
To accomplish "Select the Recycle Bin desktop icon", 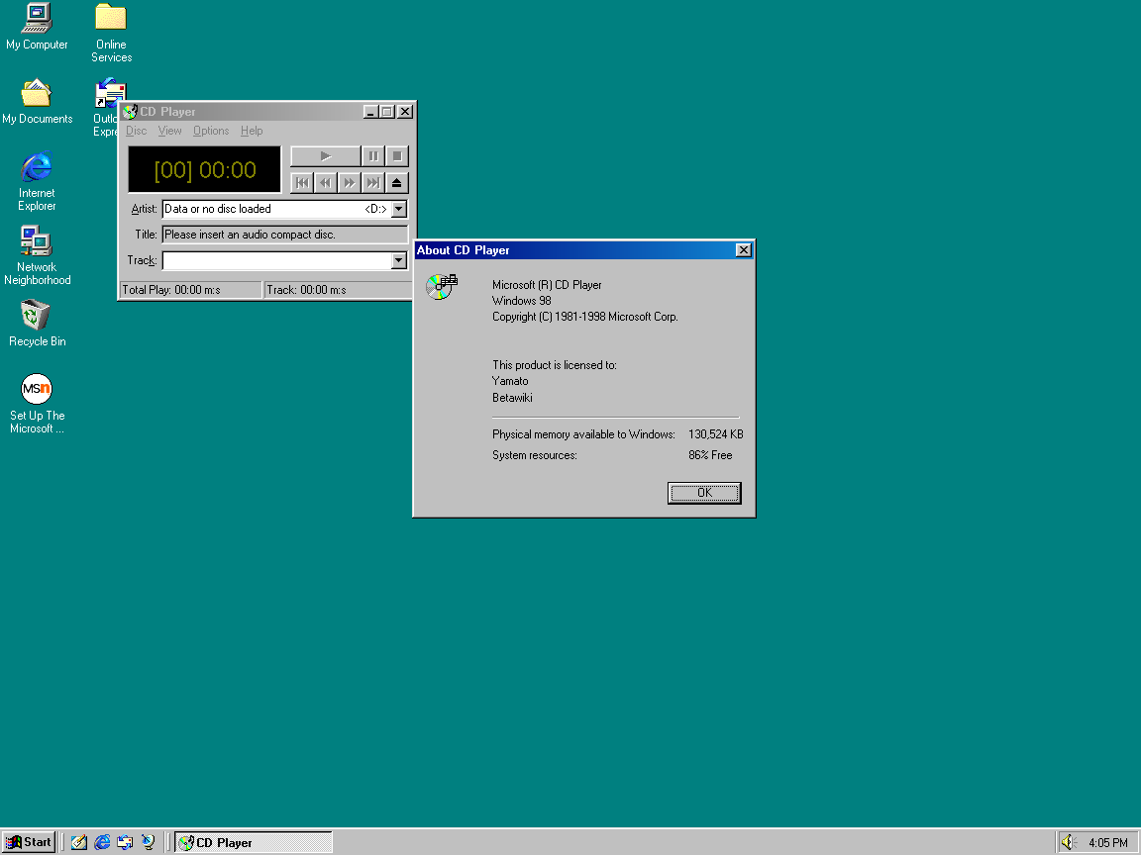I will pyautogui.click(x=37, y=317).
